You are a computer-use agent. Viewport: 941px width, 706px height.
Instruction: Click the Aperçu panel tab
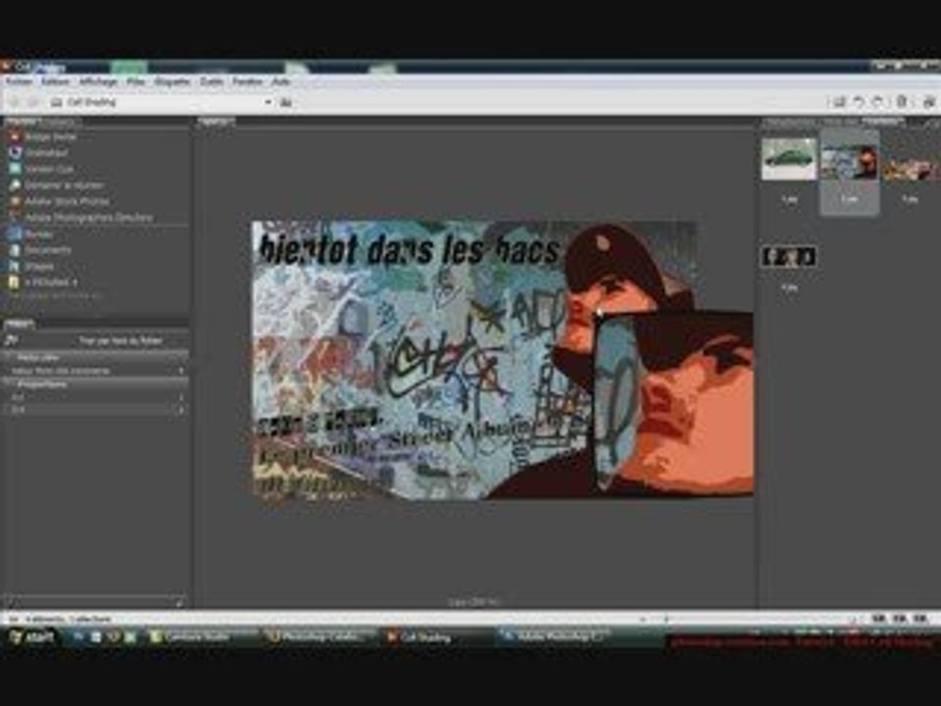point(216,122)
